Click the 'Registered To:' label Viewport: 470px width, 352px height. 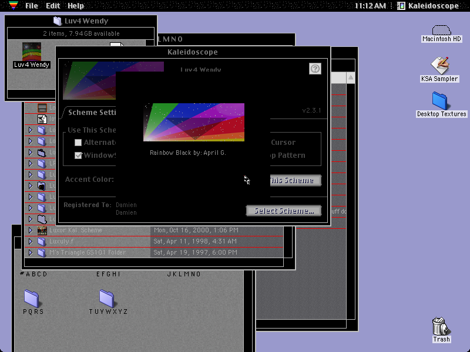87,205
